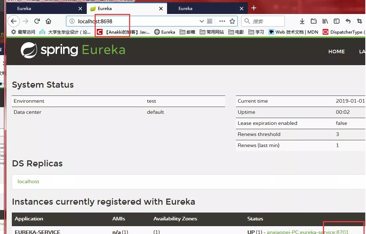Open the anxiaopei-PC:eureka-service:8701 instance link
This screenshot has height=234, width=366.
pyautogui.click(x=308, y=232)
